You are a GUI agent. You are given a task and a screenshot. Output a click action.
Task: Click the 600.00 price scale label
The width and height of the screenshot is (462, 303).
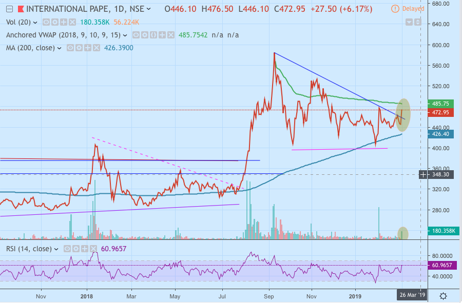(x=440, y=45)
